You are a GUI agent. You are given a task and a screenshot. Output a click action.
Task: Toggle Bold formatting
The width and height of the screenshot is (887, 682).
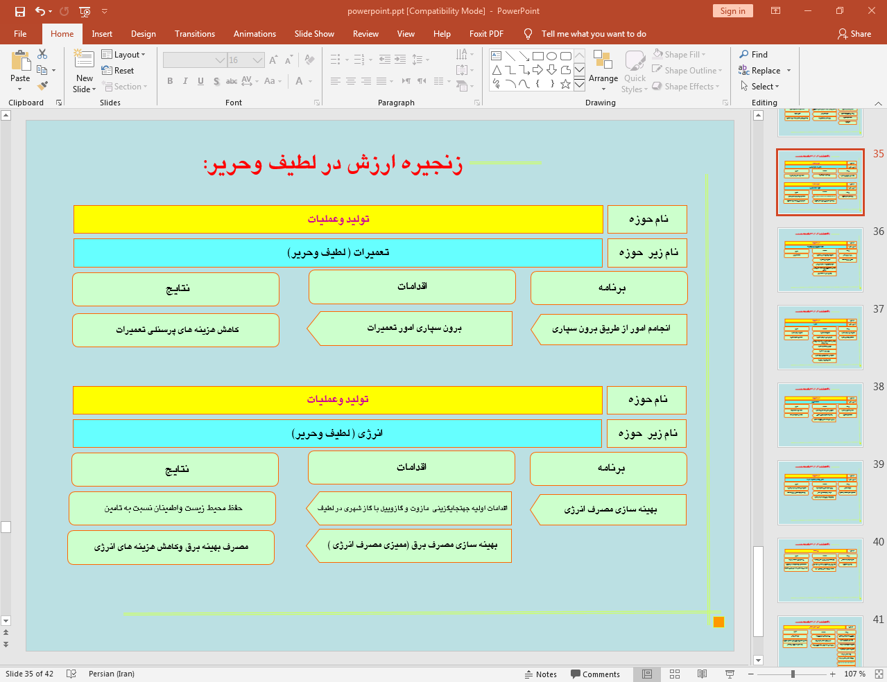pyautogui.click(x=170, y=81)
